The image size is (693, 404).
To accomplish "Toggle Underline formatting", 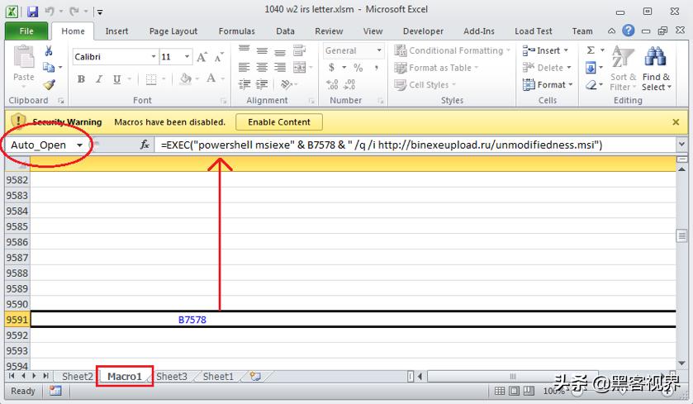I will 116,79.
